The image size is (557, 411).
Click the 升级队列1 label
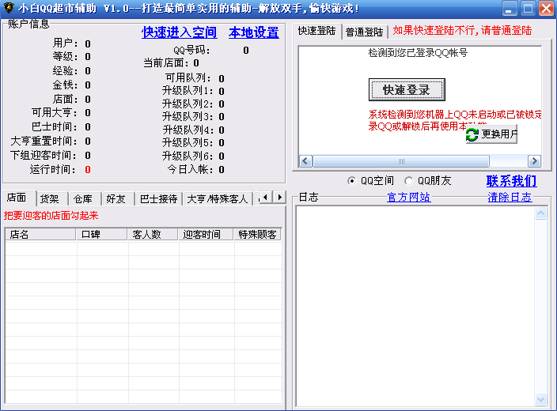click(x=188, y=91)
